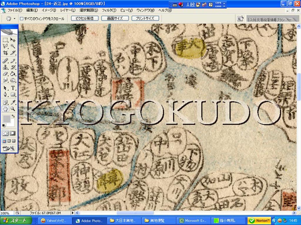301x225 pixels.
Task: Open the レイヤー menu
Action: pos(68,10)
